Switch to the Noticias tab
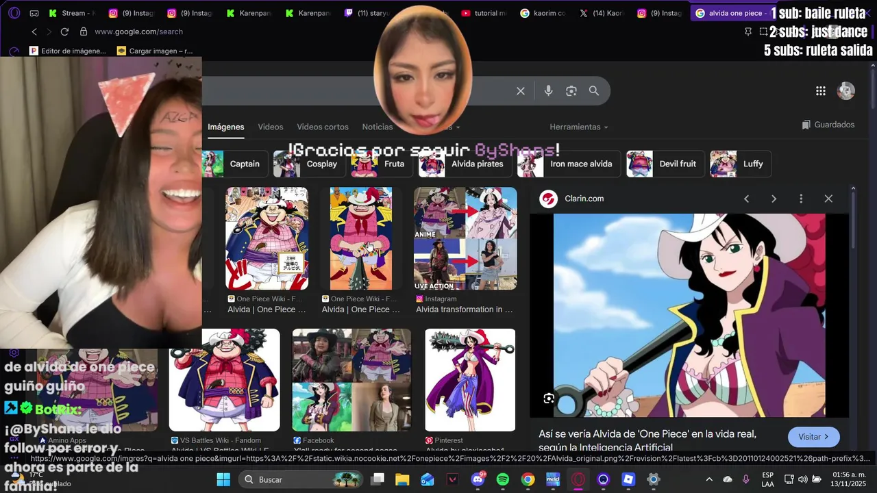The image size is (877, 493). tap(378, 127)
